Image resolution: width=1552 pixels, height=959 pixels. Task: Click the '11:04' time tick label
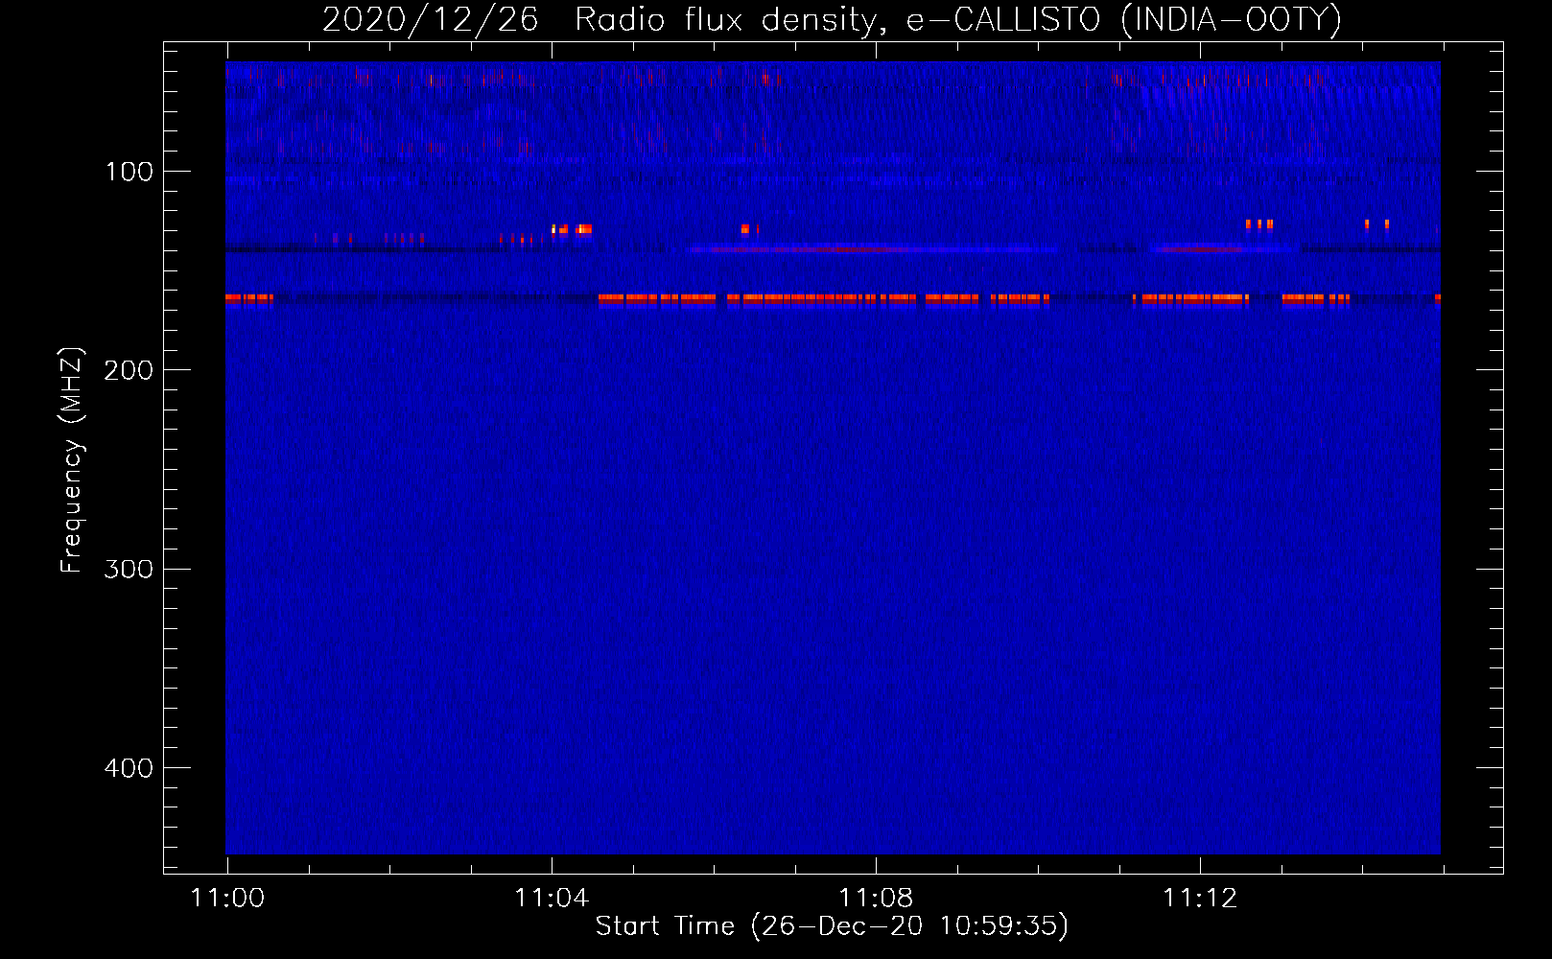click(552, 898)
